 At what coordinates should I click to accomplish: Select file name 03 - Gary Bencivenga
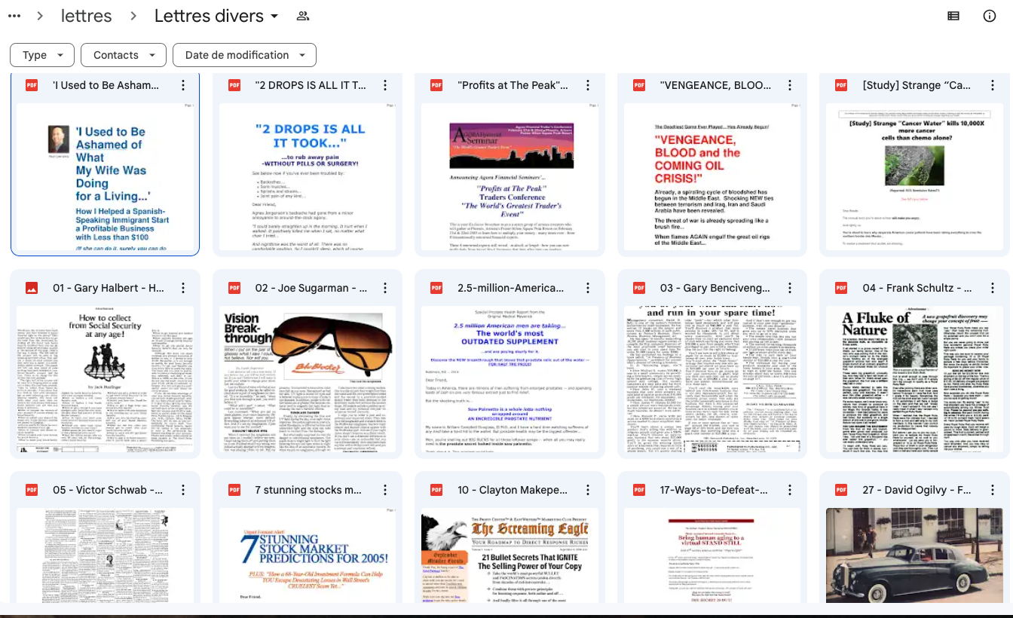715,288
